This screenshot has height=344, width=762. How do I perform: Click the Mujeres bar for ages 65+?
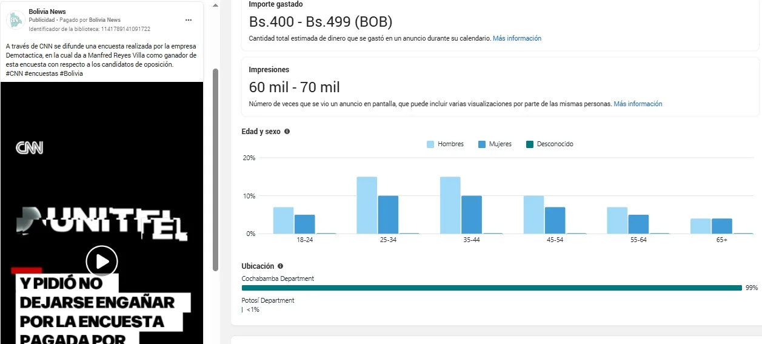[x=721, y=226]
